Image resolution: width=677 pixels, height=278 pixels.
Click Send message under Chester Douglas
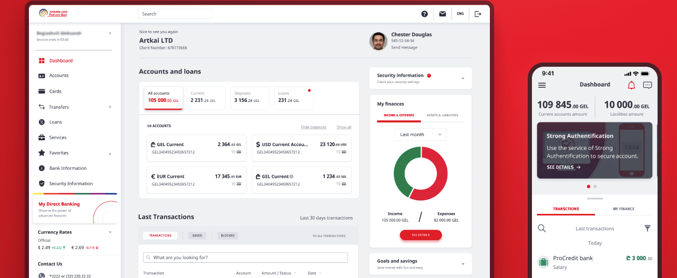tap(404, 47)
